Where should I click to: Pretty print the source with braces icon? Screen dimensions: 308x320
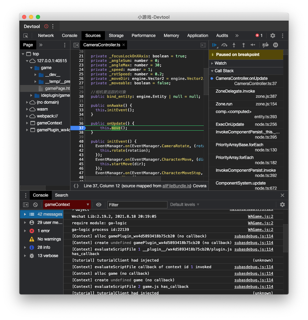[x=76, y=186]
